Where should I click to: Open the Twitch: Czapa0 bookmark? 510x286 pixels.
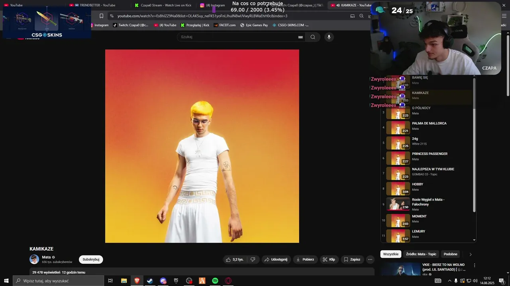(x=131, y=25)
